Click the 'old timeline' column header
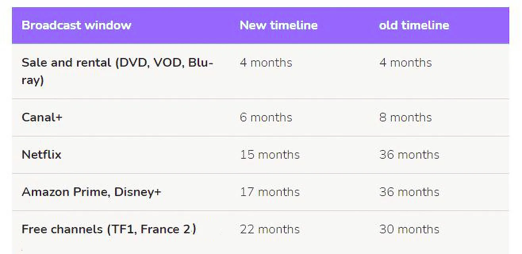The width and height of the screenshot is (522, 254). (x=414, y=25)
